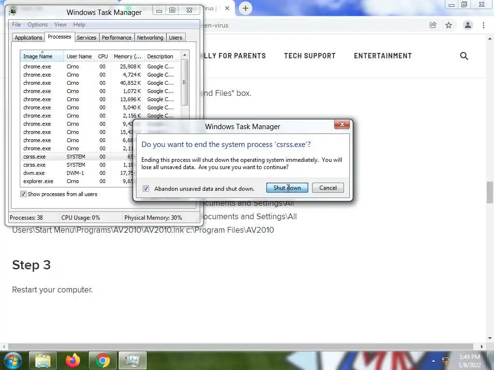
Task: Select the explorer.exe process row
Action: point(77,181)
